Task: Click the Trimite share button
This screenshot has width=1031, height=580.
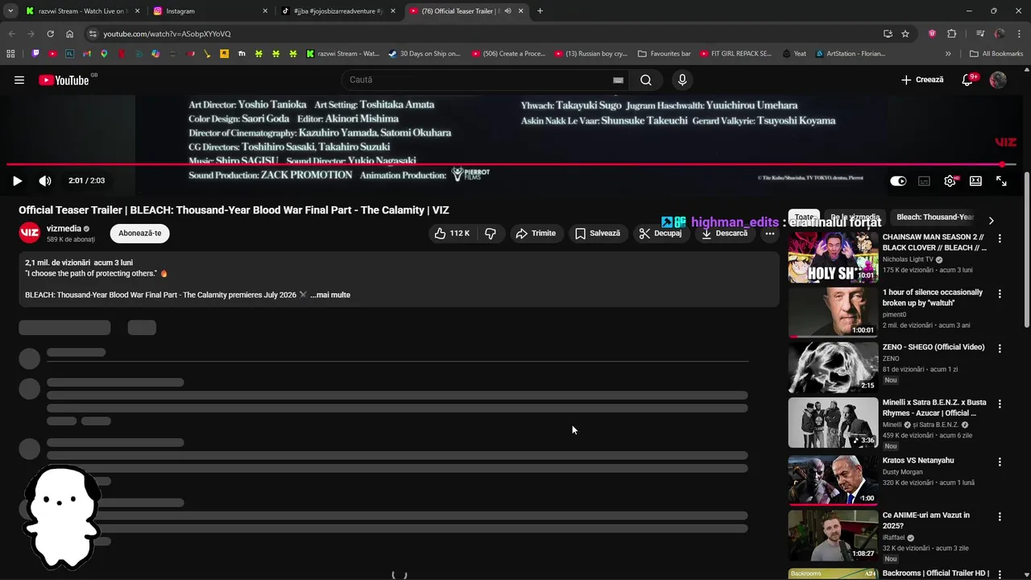Action: coord(536,234)
